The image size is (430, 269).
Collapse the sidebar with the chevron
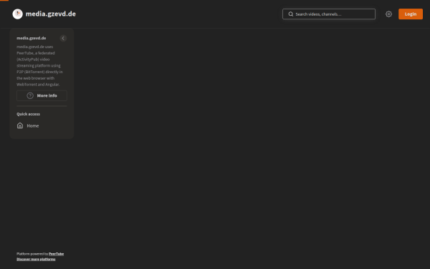[63, 38]
